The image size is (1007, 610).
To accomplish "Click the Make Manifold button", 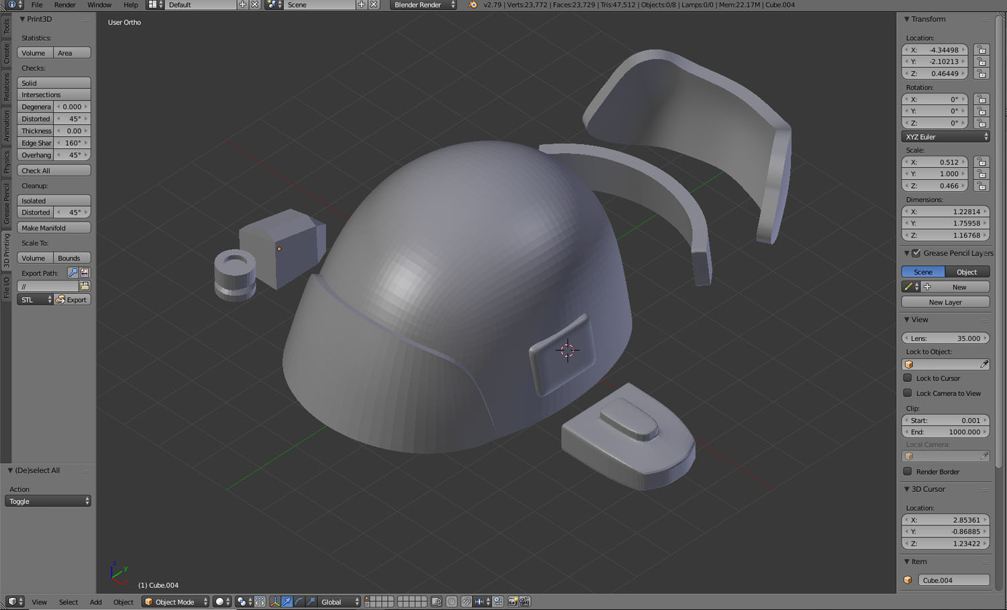I will tap(54, 227).
